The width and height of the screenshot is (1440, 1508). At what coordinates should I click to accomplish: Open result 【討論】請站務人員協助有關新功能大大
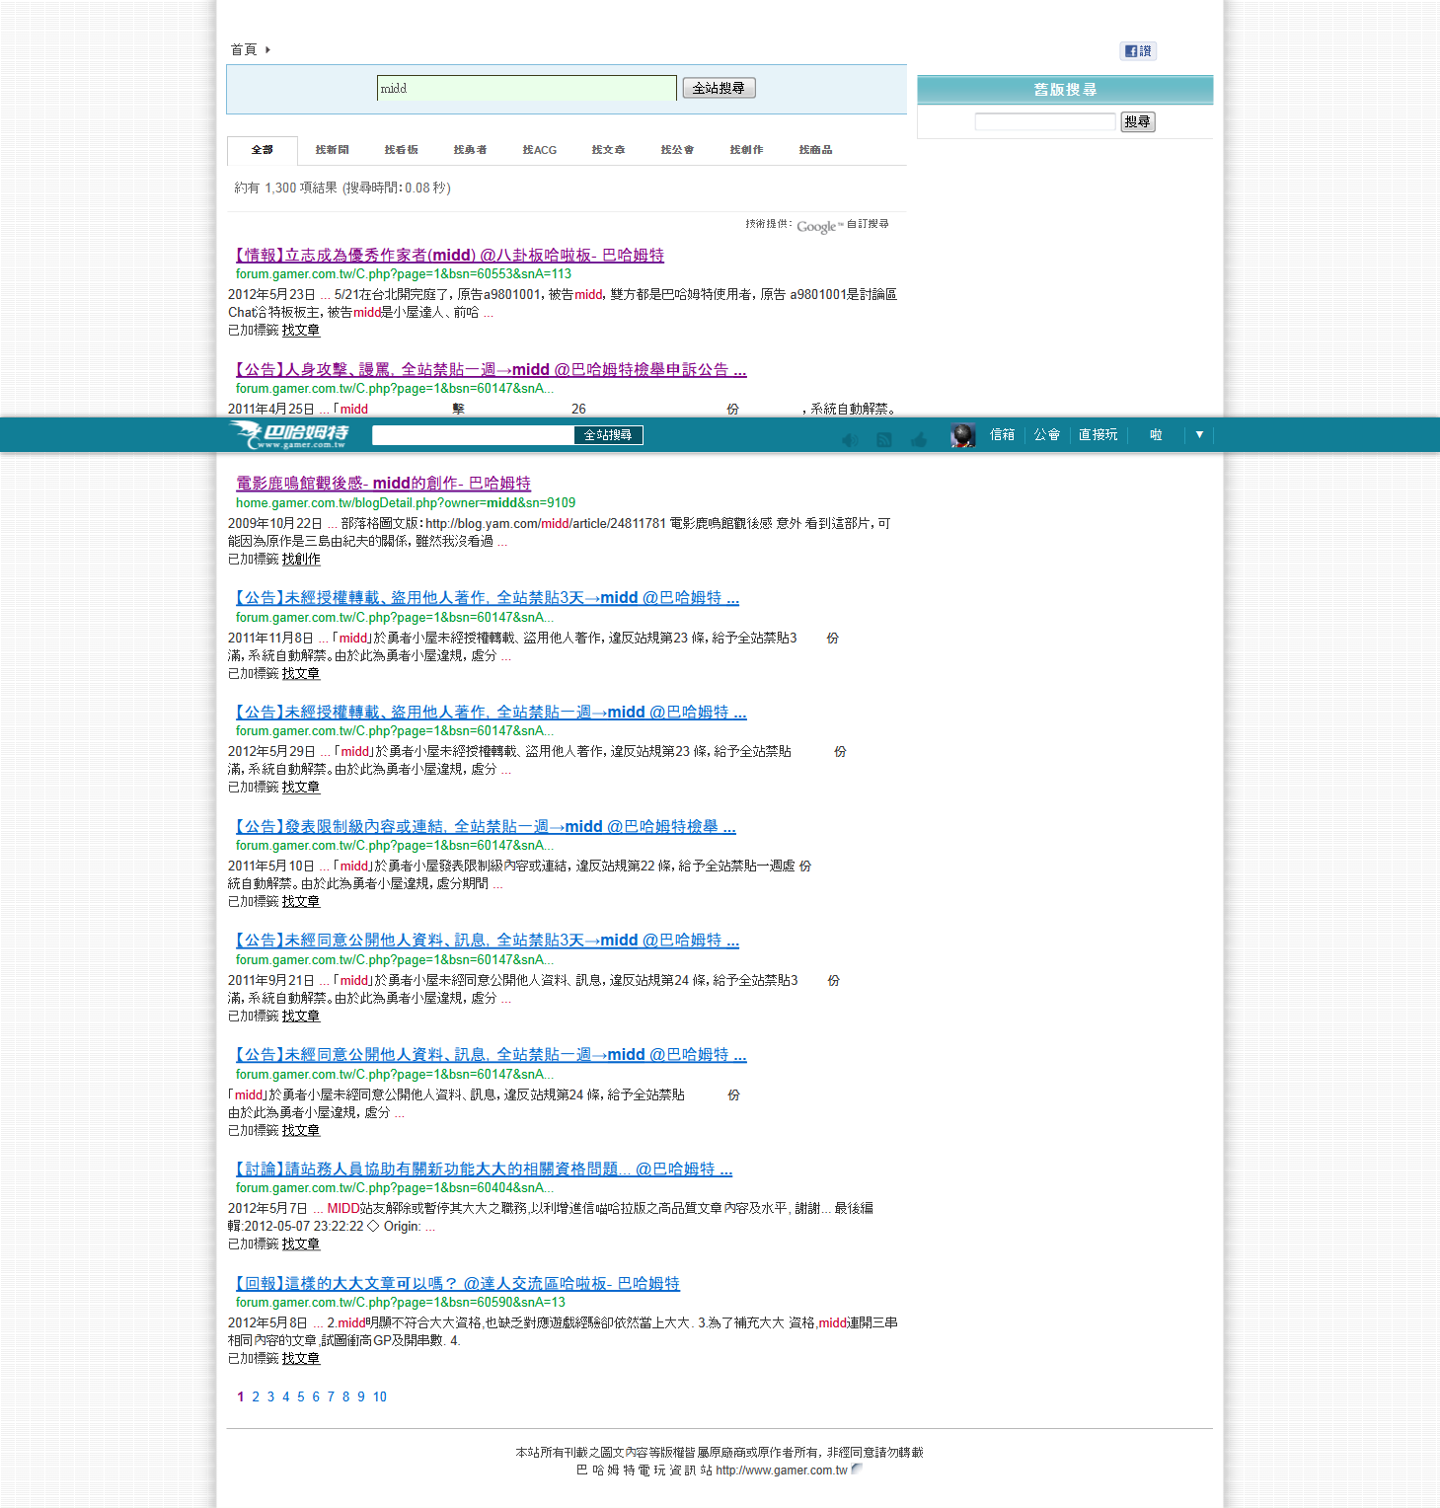tap(484, 1169)
